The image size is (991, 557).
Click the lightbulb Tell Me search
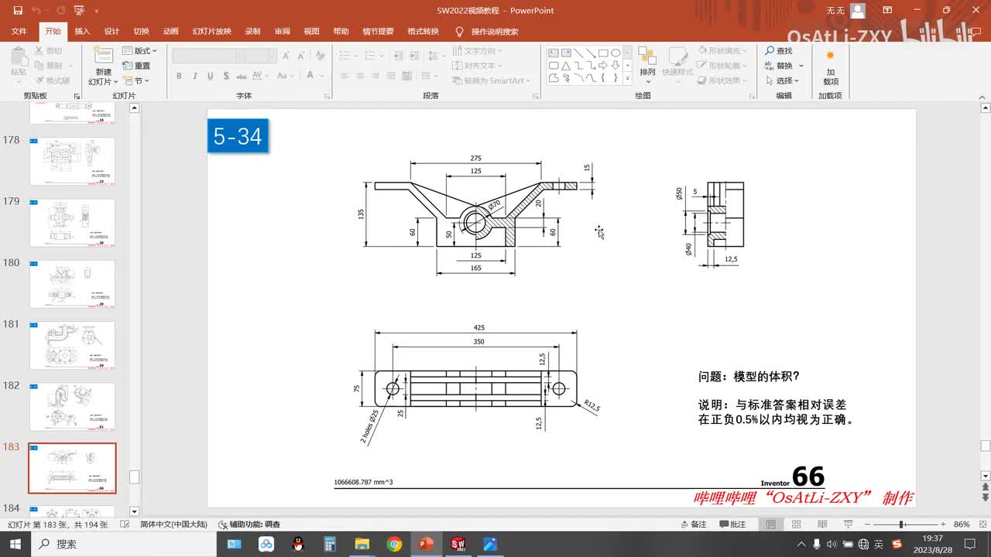coord(459,32)
